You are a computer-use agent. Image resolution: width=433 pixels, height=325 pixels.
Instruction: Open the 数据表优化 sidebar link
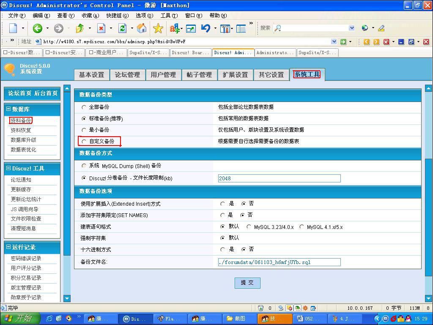click(23, 149)
